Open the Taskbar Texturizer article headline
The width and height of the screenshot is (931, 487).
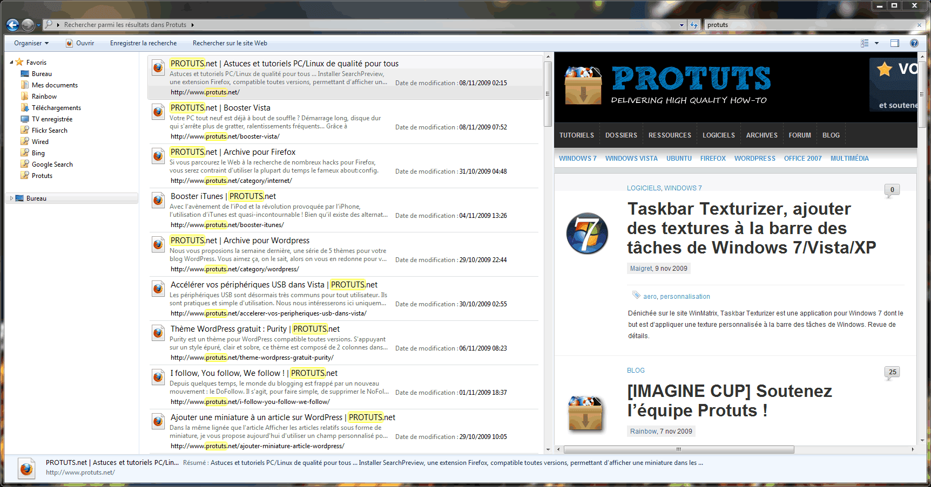751,228
